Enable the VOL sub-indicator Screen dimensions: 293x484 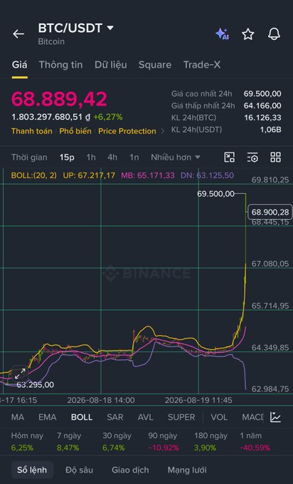click(219, 417)
